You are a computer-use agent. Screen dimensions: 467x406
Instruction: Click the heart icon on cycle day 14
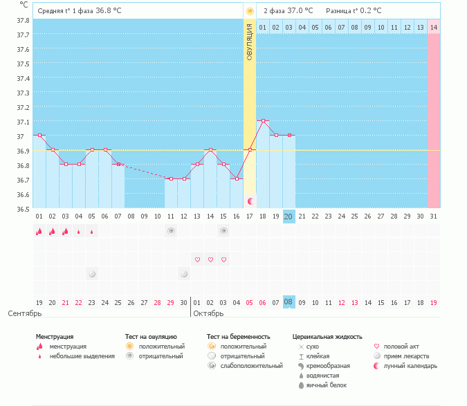(x=210, y=259)
